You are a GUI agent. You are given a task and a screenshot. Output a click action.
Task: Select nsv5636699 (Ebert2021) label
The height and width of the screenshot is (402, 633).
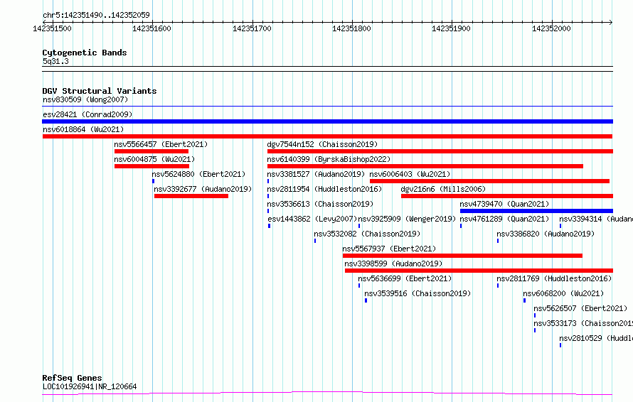pos(405,278)
